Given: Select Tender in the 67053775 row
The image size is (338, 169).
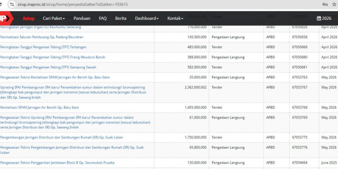Looking at the screenshot, I should [x=217, y=137].
